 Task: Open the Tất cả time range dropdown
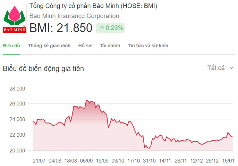(x=216, y=68)
